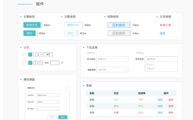Click the next-page arrow beside the 尾页 button
Image resolution: width=193 pixels, height=120 pixels.
pyautogui.click(x=41, y=55)
